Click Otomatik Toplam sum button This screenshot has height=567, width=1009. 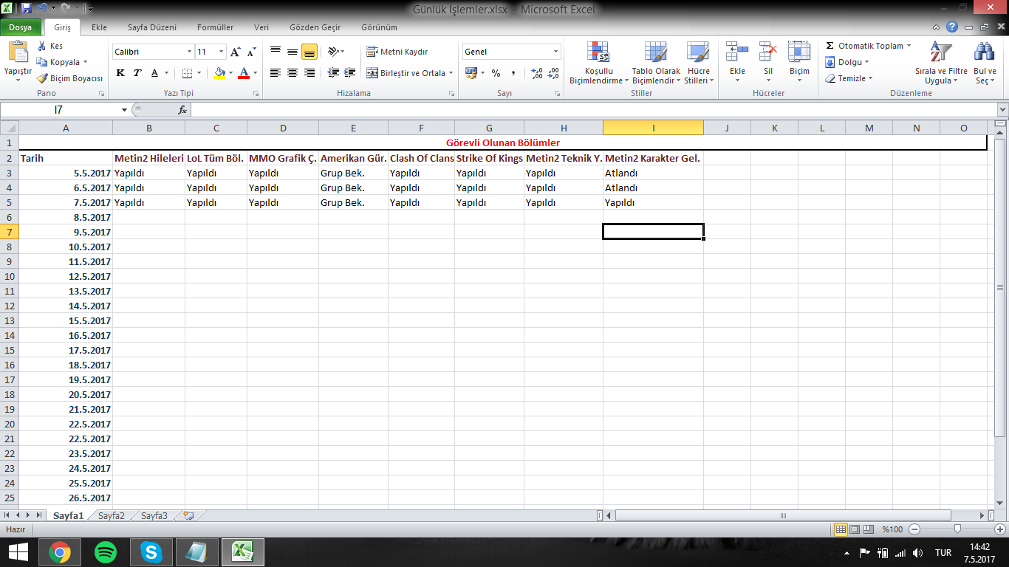(863, 46)
